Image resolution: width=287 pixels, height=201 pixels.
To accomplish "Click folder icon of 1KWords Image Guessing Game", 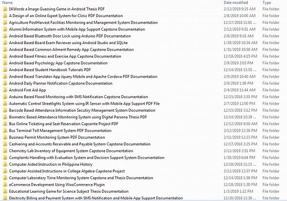I will coord(5,9).
